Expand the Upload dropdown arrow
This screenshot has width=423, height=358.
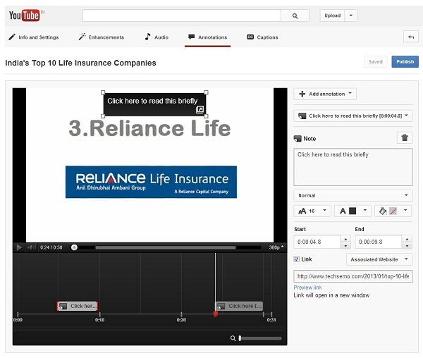(350, 16)
